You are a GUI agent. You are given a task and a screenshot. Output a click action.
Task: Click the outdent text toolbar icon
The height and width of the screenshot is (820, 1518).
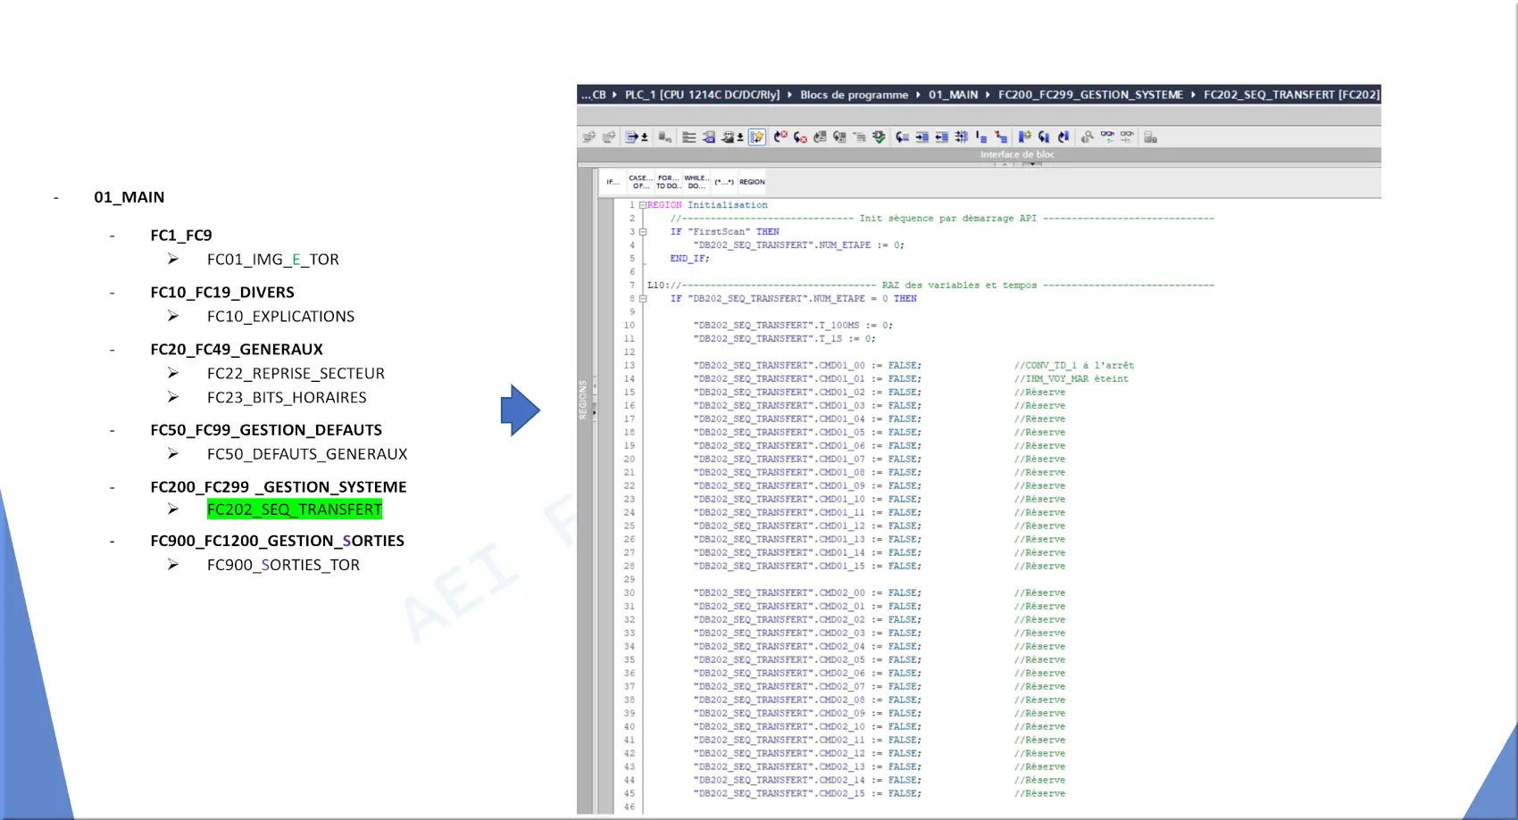click(x=941, y=137)
